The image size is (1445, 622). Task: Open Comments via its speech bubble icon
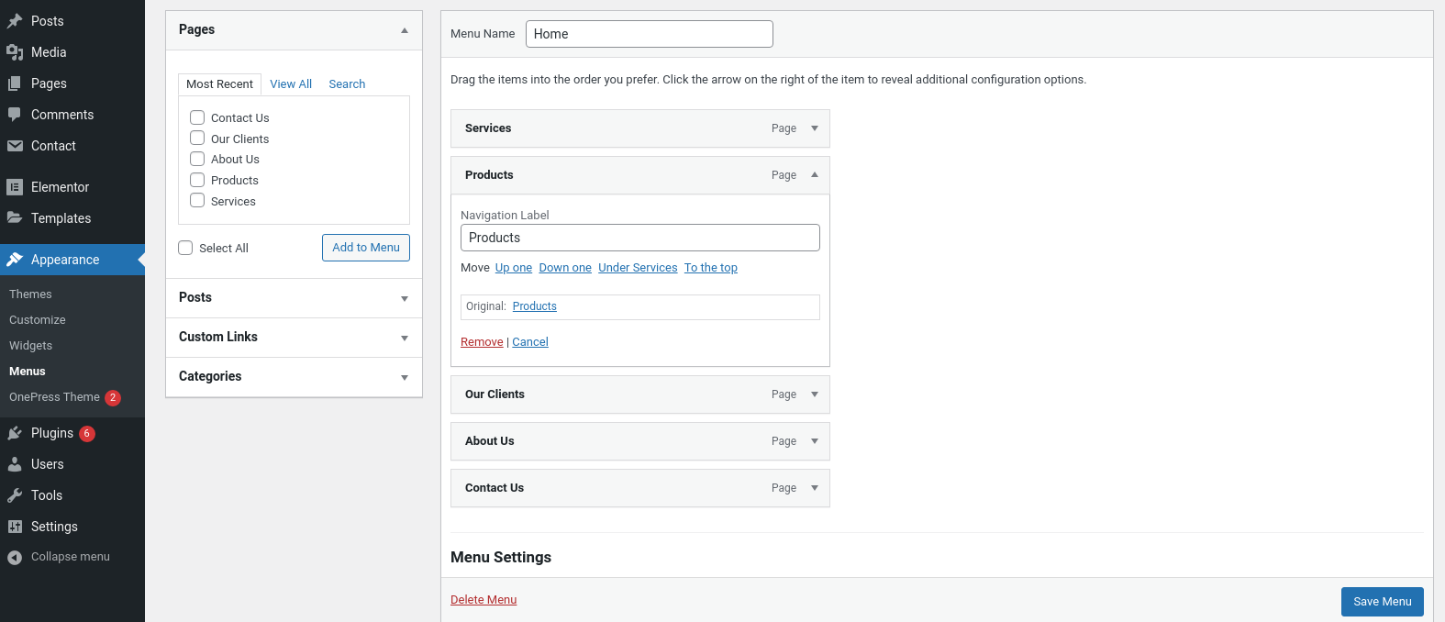15,115
